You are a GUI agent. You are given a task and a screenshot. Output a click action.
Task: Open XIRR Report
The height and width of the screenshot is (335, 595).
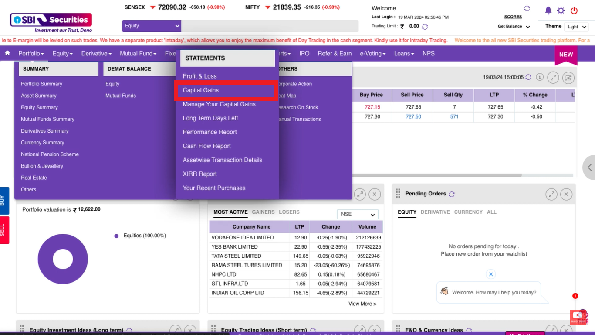200,174
